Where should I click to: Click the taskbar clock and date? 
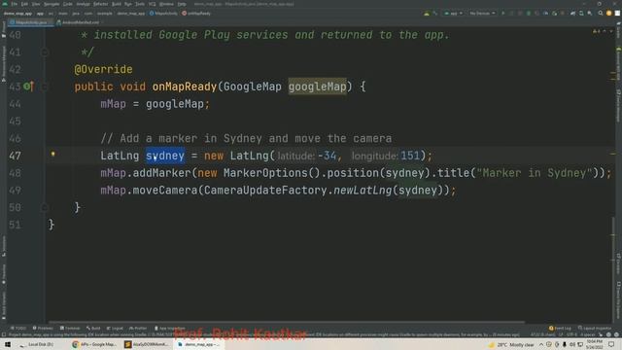click(594, 344)
